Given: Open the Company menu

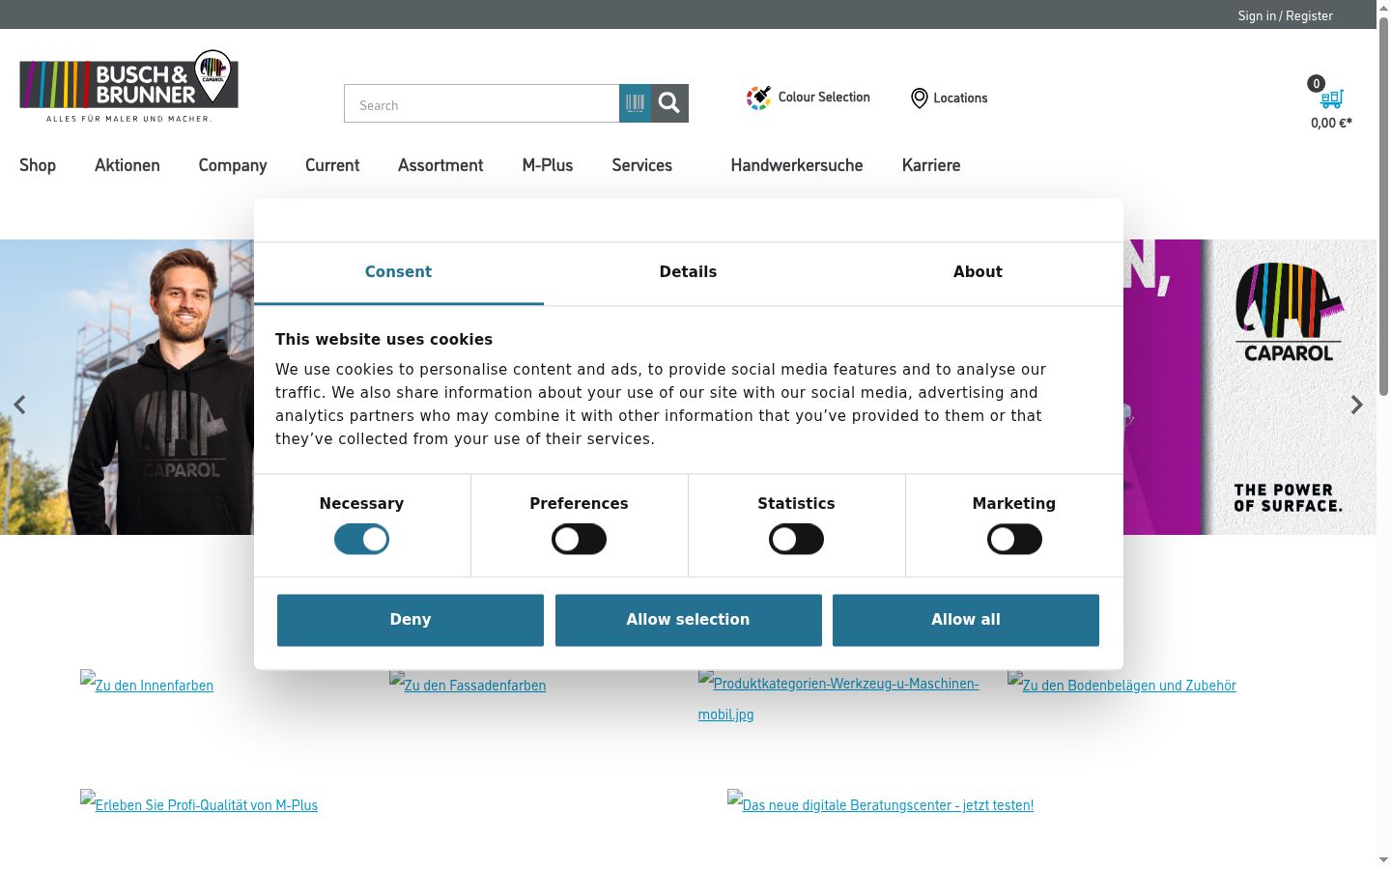Looking at the screenshot, I should 233,165.
